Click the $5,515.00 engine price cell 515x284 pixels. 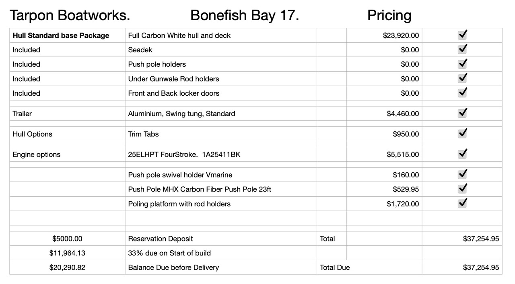point(384,154)
